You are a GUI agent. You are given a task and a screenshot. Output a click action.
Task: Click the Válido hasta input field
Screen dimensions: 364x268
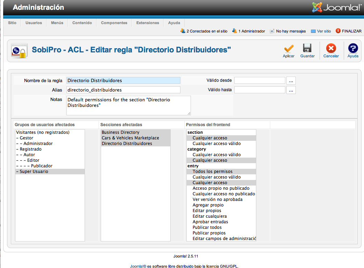point(259,90)
